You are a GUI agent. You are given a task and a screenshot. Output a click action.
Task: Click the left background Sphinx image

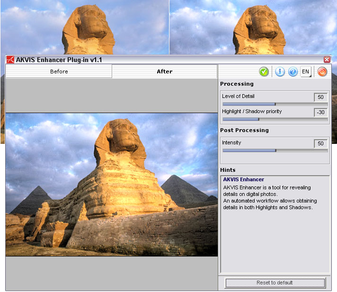click(x=85, y=27)
